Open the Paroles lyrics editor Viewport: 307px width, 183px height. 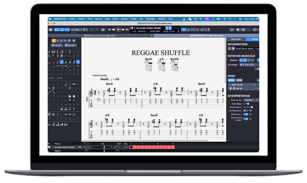click(x=57, y=45)
